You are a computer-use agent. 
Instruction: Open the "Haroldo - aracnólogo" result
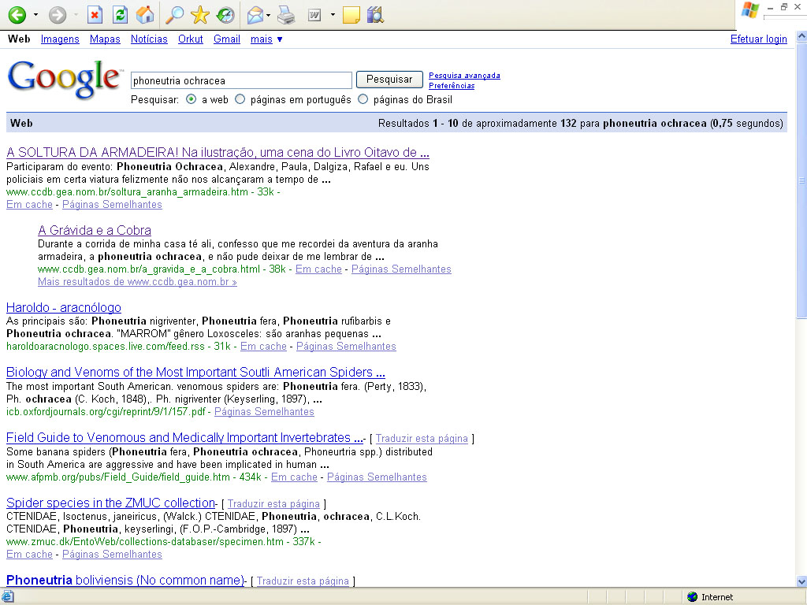[64, 307]
